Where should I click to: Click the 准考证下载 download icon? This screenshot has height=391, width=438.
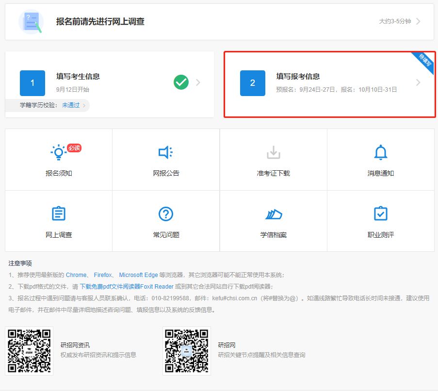(274, 153)
